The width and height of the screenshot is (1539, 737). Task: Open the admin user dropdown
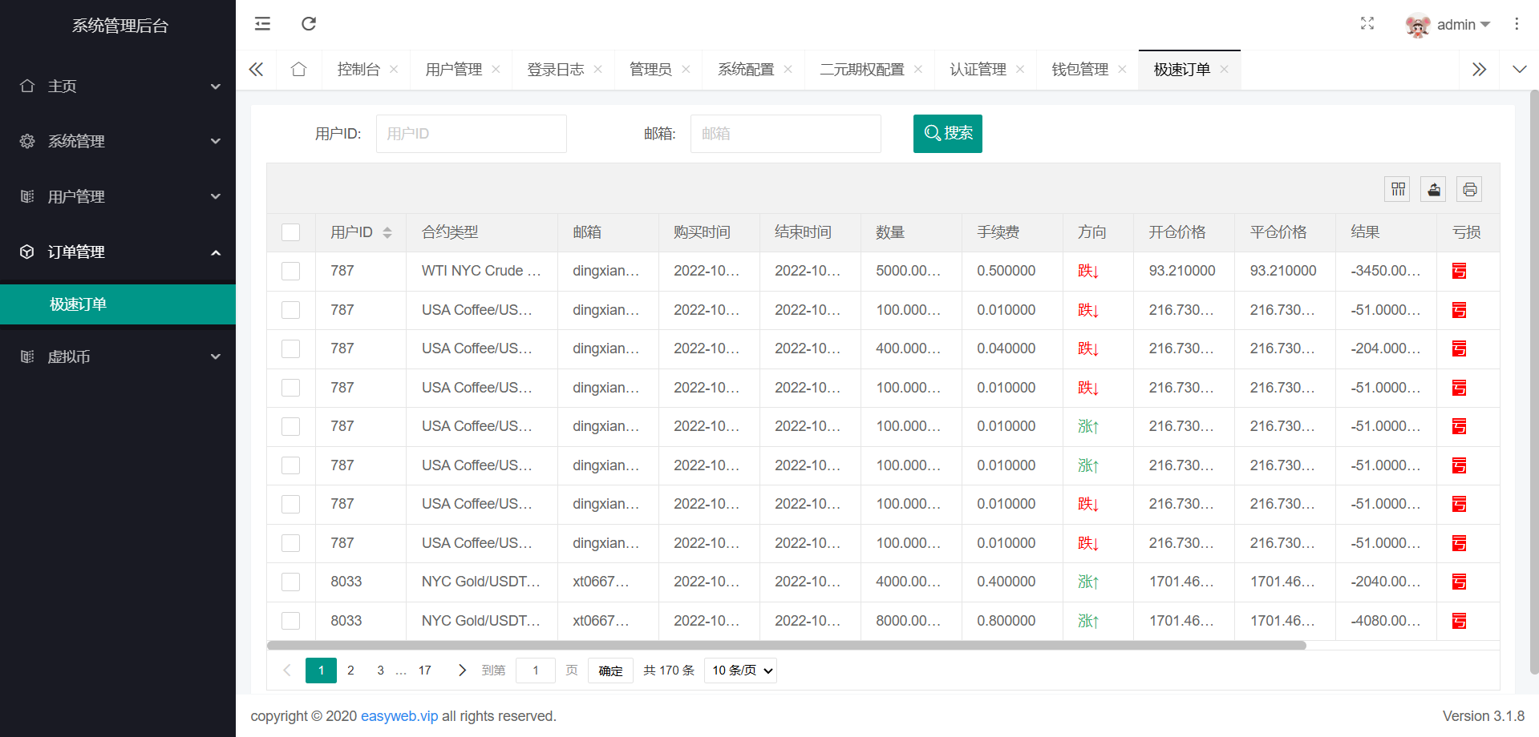tap(1450, 25)
